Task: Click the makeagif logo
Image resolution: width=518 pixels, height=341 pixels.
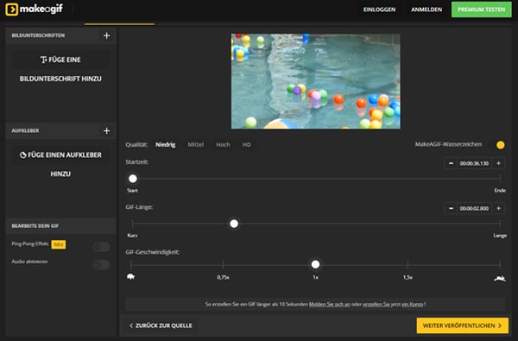Action: pyautogui.click(x=34, y=9)
